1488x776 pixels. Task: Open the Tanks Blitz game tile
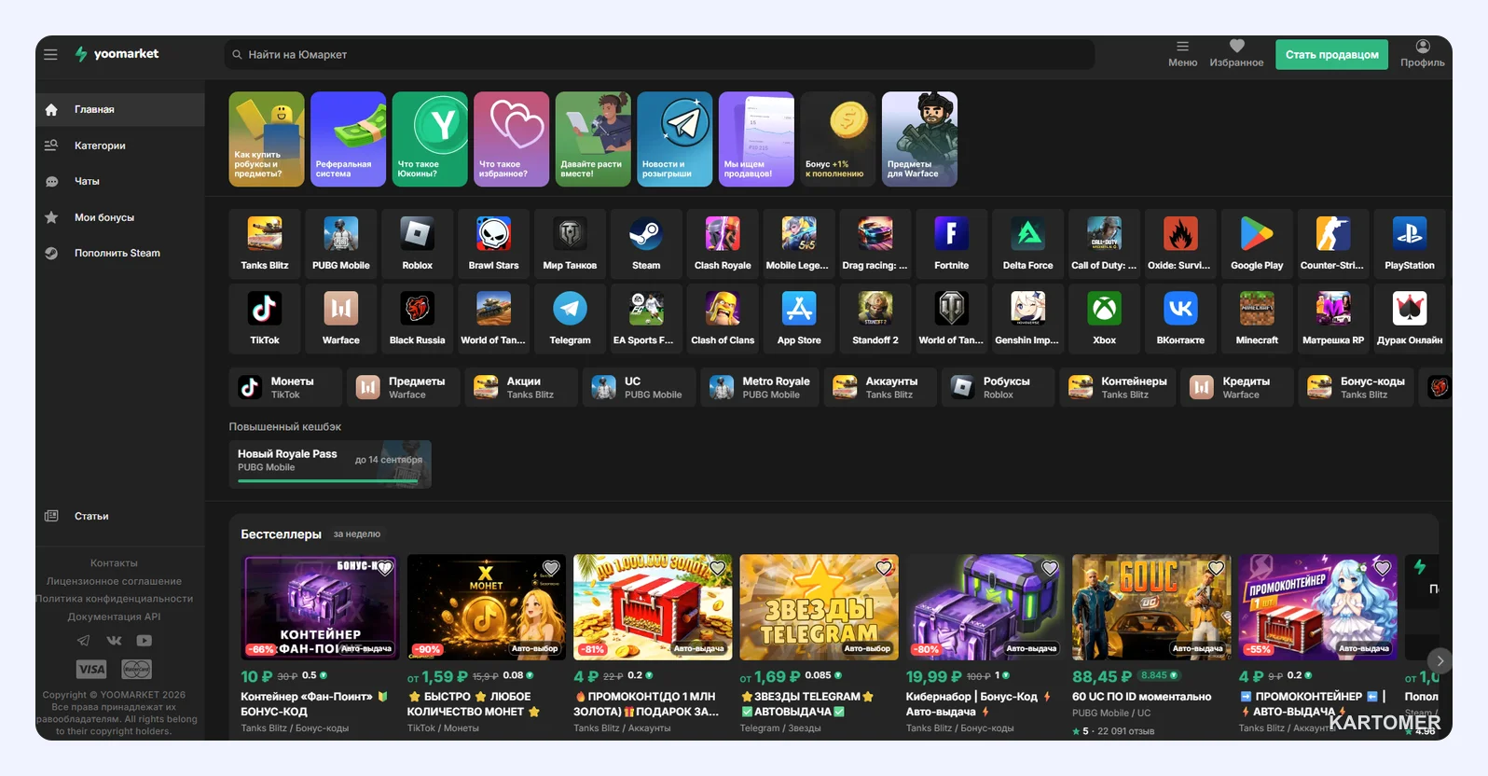tap(265, 243)
